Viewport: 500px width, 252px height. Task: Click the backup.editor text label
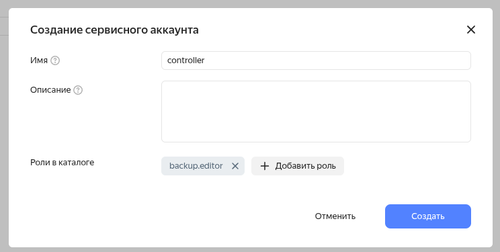196,166
